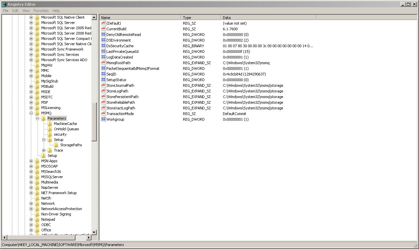Open the Favorites menu
Screen dimensions: 419x249
pos(41,11)
